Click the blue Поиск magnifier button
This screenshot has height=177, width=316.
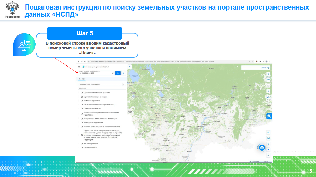118,73
